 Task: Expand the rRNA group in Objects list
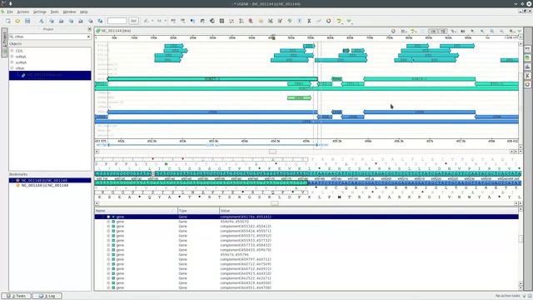pyautogui.click(x=12, y=68)
